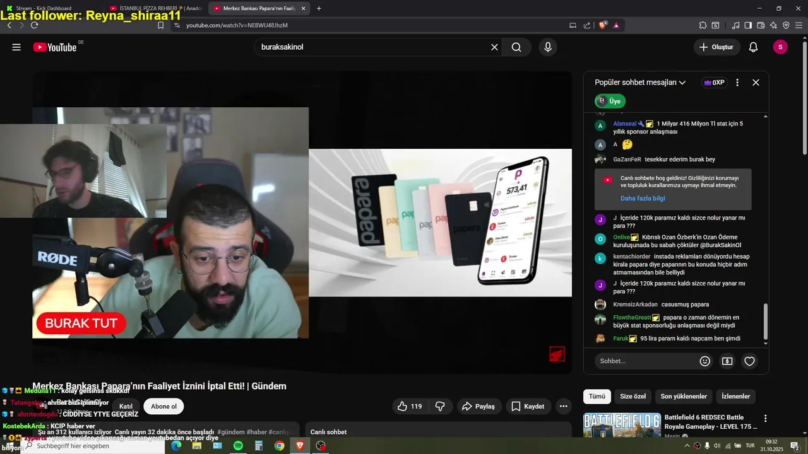Open the Battlefield 6 REDSEC video thumbnail

click(x=622, y=426)
